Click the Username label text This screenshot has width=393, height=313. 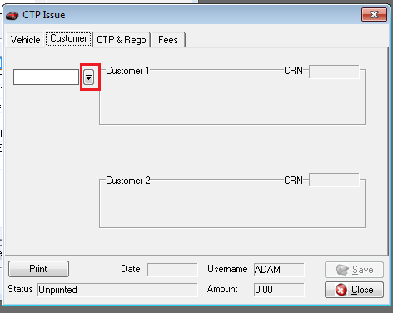(x=227, y=269)
